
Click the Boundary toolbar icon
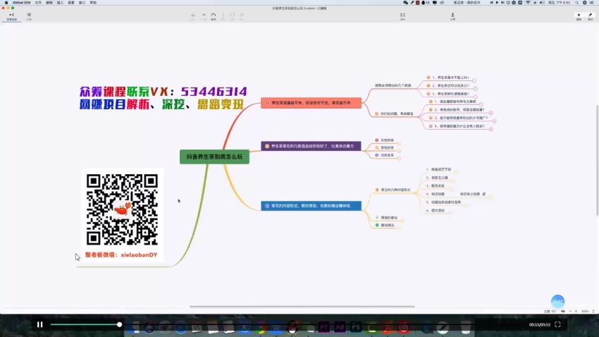pyautogui.click(x=233, y=16)
